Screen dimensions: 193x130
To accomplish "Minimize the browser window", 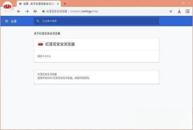I will click(x=177, y=4).
